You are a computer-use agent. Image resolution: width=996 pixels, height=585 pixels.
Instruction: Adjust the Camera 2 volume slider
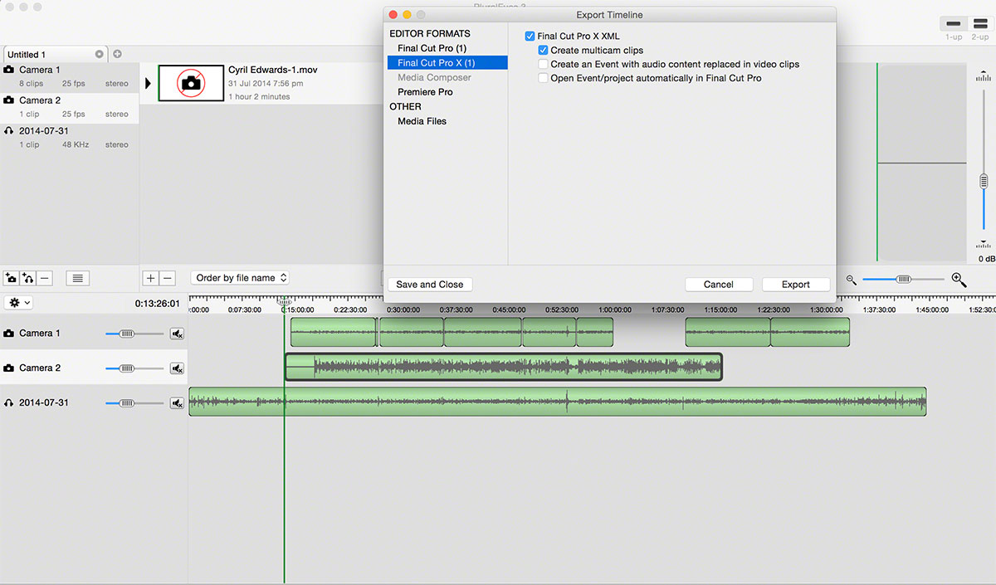[x=134, y=368]
